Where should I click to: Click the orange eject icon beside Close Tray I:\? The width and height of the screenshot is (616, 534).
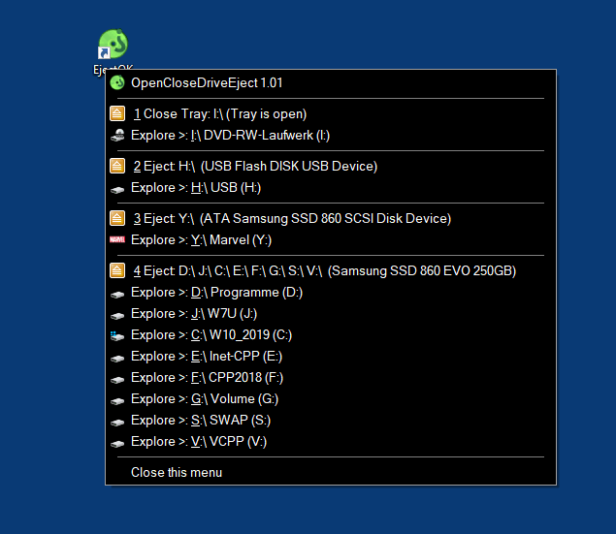(x=117, y=113)
